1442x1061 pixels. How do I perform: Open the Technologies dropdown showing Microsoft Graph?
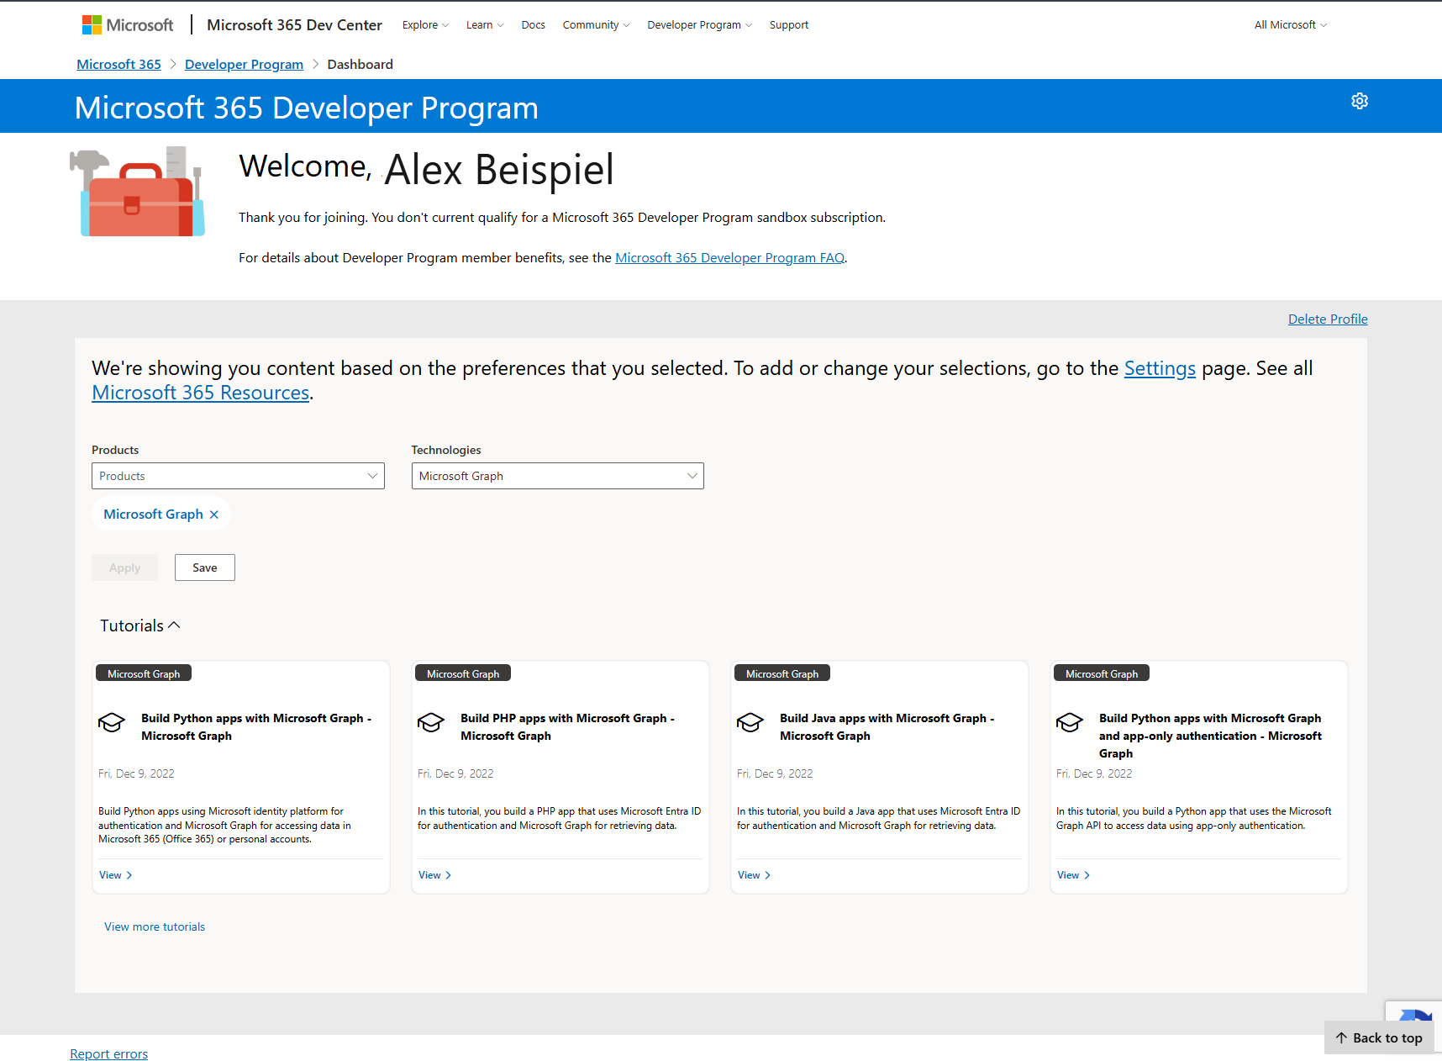(557, 476)
